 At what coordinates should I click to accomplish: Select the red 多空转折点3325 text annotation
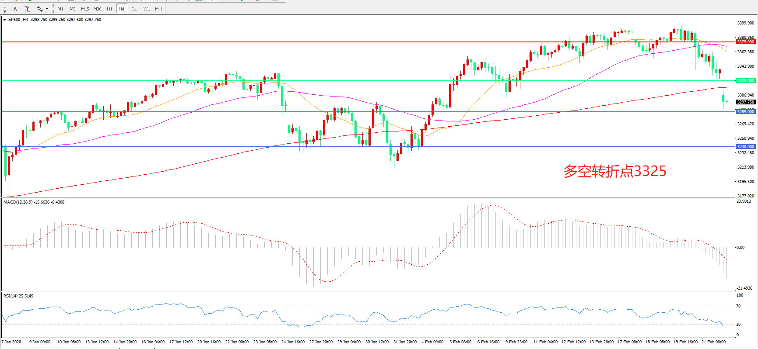pos(614,171)
